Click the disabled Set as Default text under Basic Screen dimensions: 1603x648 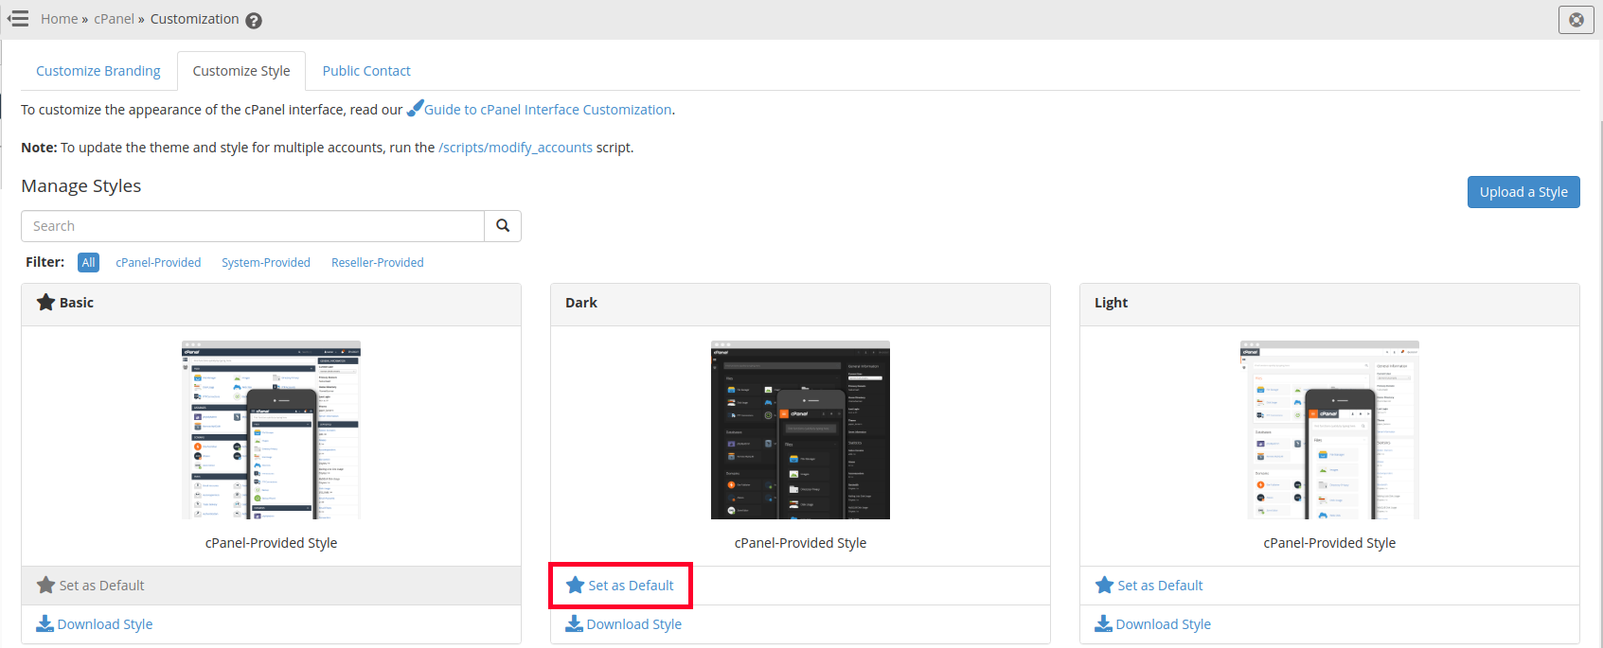tap(101, 586)
